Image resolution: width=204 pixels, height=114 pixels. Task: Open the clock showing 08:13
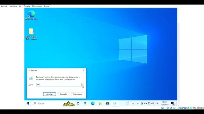point(164,103)
